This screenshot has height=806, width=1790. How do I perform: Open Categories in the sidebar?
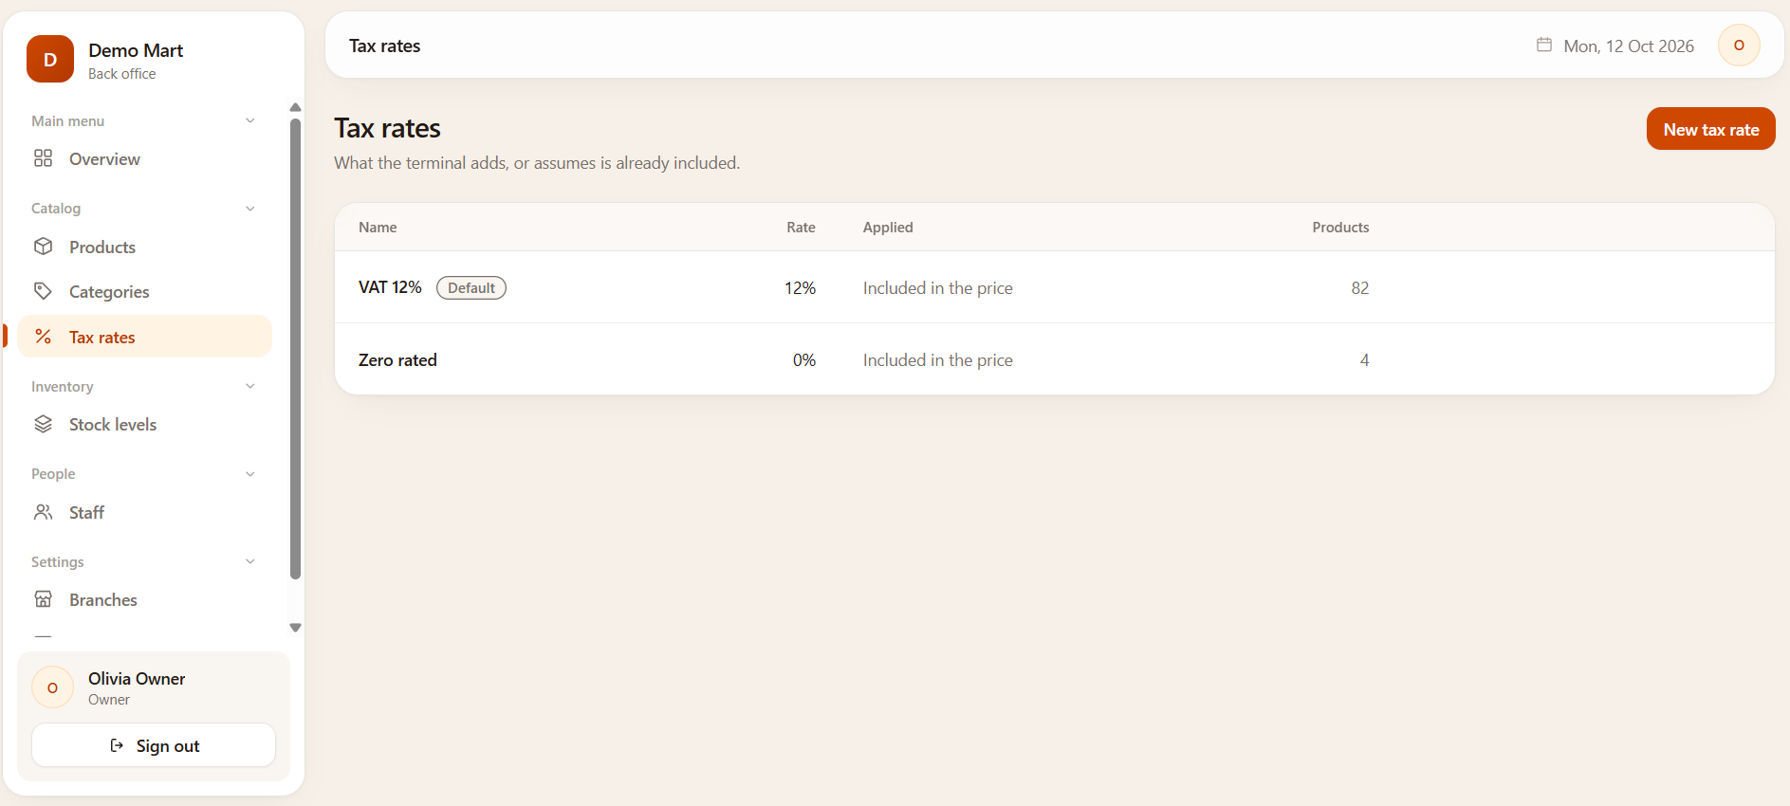coord(144,291)
